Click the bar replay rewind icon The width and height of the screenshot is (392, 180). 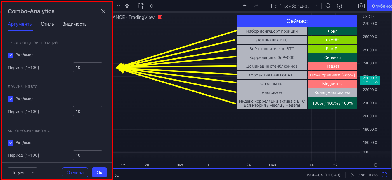(152, 6)
